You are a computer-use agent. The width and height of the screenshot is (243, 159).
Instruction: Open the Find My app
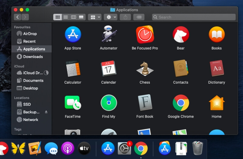pyautogui.click(x=108, y=103)
